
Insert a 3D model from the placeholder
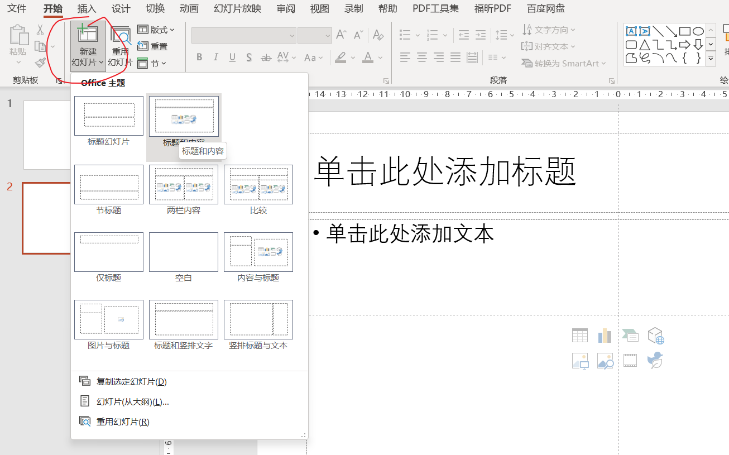655,335
